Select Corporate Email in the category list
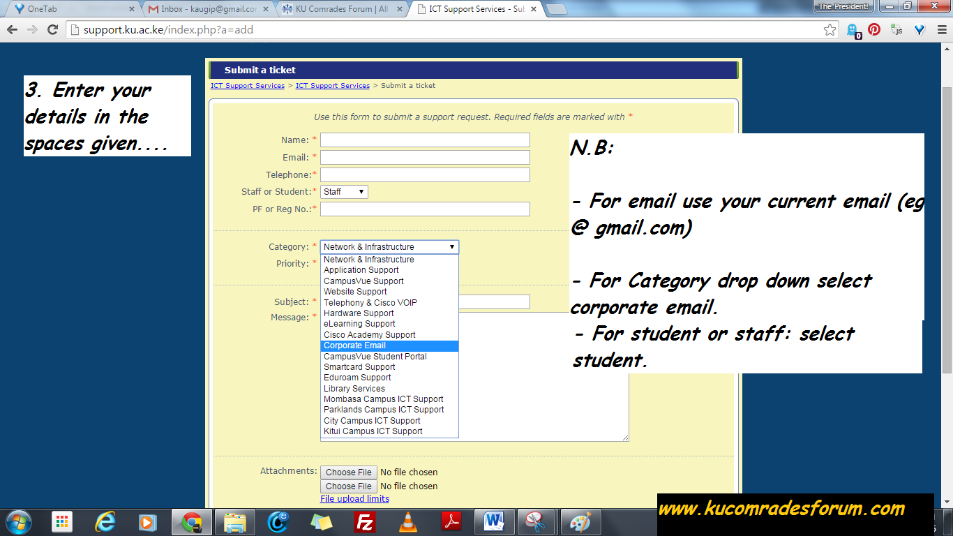 [x=389, y=345]
